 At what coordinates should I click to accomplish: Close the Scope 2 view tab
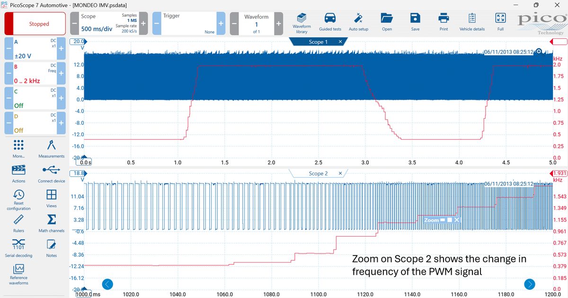(340, 174)
